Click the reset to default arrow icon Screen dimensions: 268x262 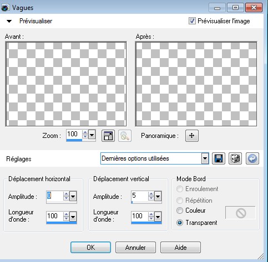coord(252,158)
